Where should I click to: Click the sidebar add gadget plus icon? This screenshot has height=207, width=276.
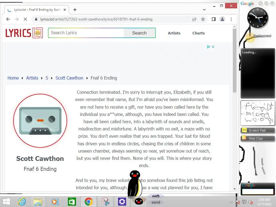pos(261,3)
